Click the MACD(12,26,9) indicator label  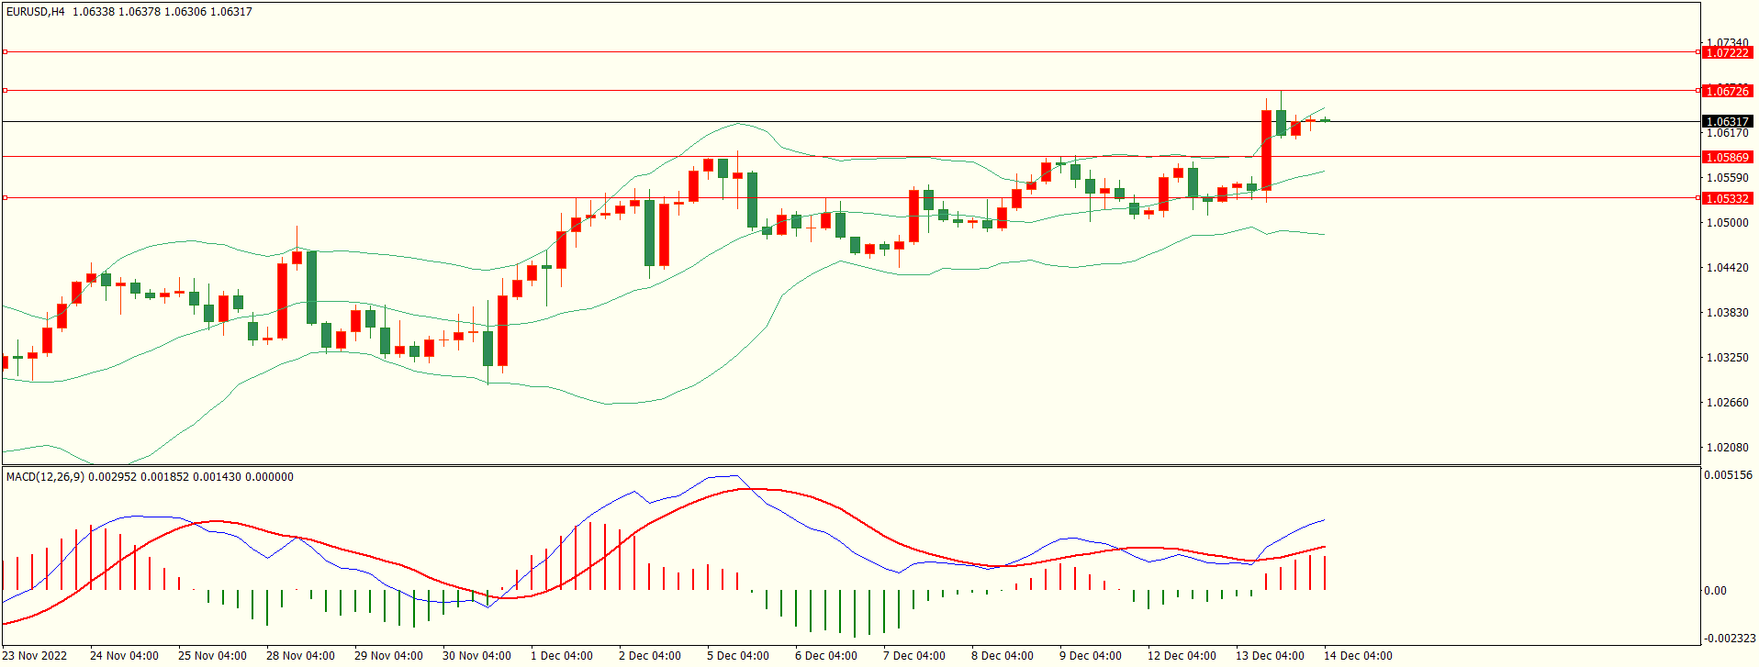(45, 477)
